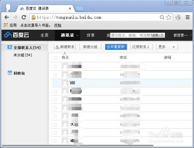The width and height of the screenshot is (194, 148).
Task: Check the fifth contact row checkbox
Action: 55,100
